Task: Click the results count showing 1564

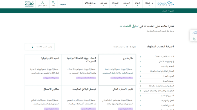Action: pyautogui.click(x=124, y=47)
